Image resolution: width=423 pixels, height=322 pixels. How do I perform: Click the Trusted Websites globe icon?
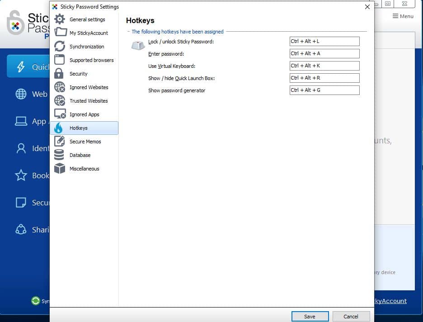tap(60, 100)
